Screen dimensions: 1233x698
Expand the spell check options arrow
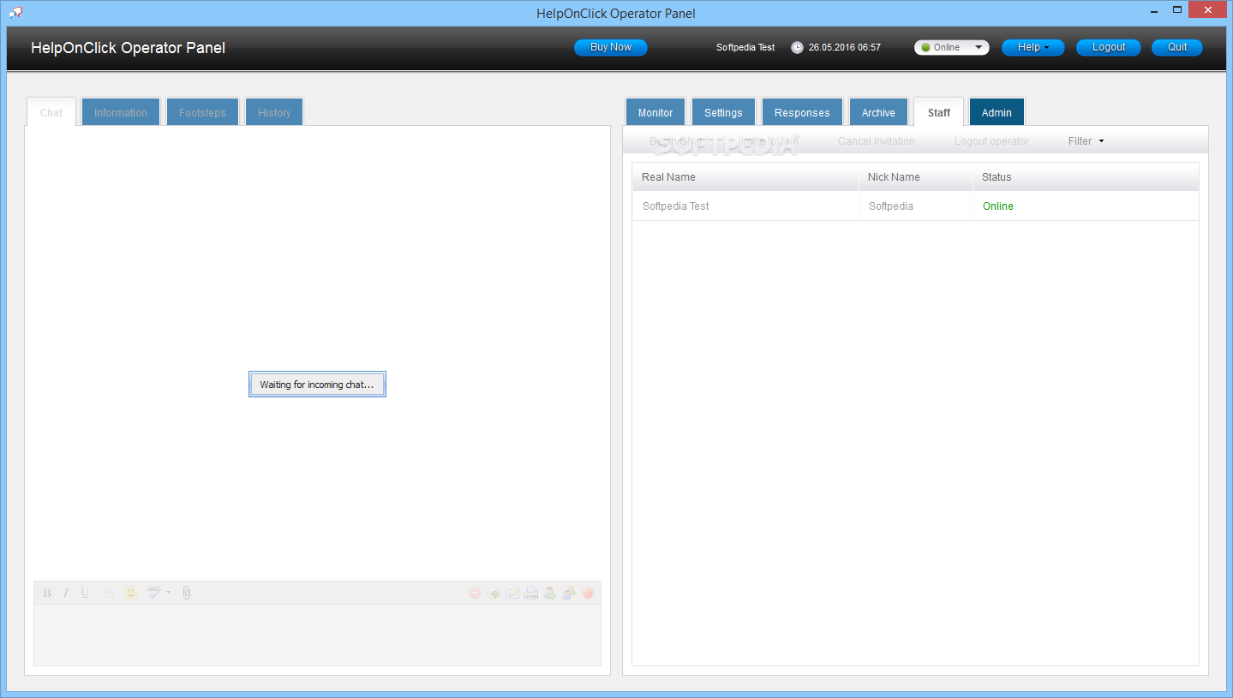(x=168, y=593)
